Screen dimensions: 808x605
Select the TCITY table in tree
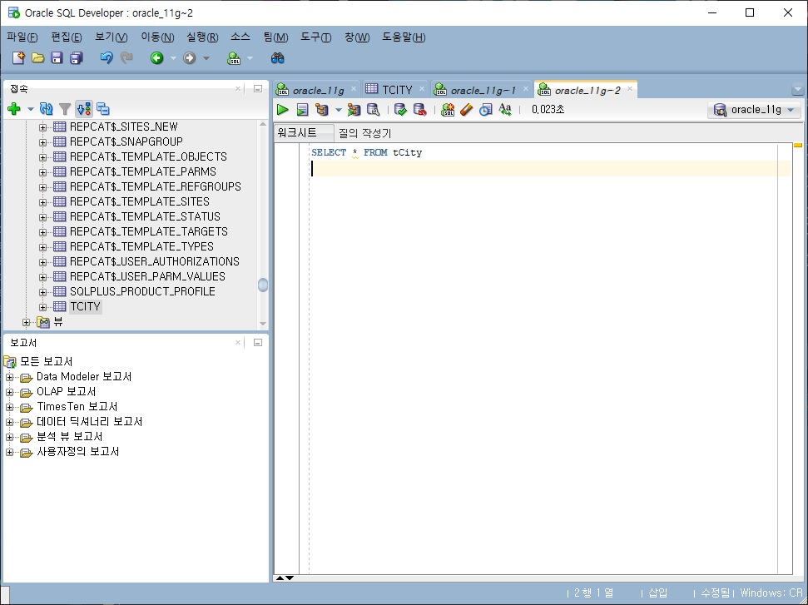pos(85,306)
